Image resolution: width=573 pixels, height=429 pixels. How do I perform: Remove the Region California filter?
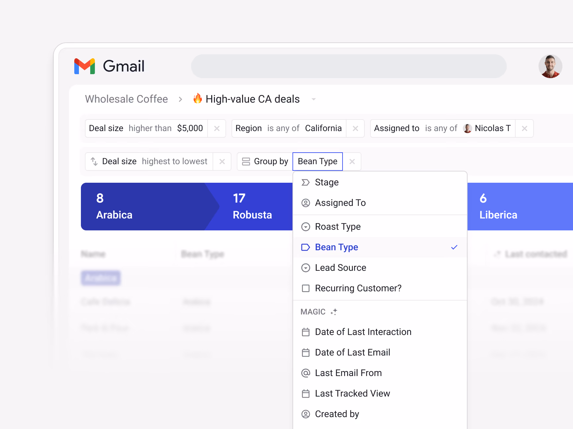(355, 128)
